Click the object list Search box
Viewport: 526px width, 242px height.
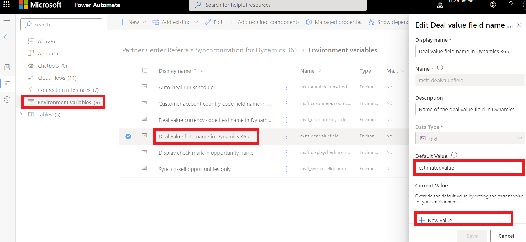[x=61, y=25]
